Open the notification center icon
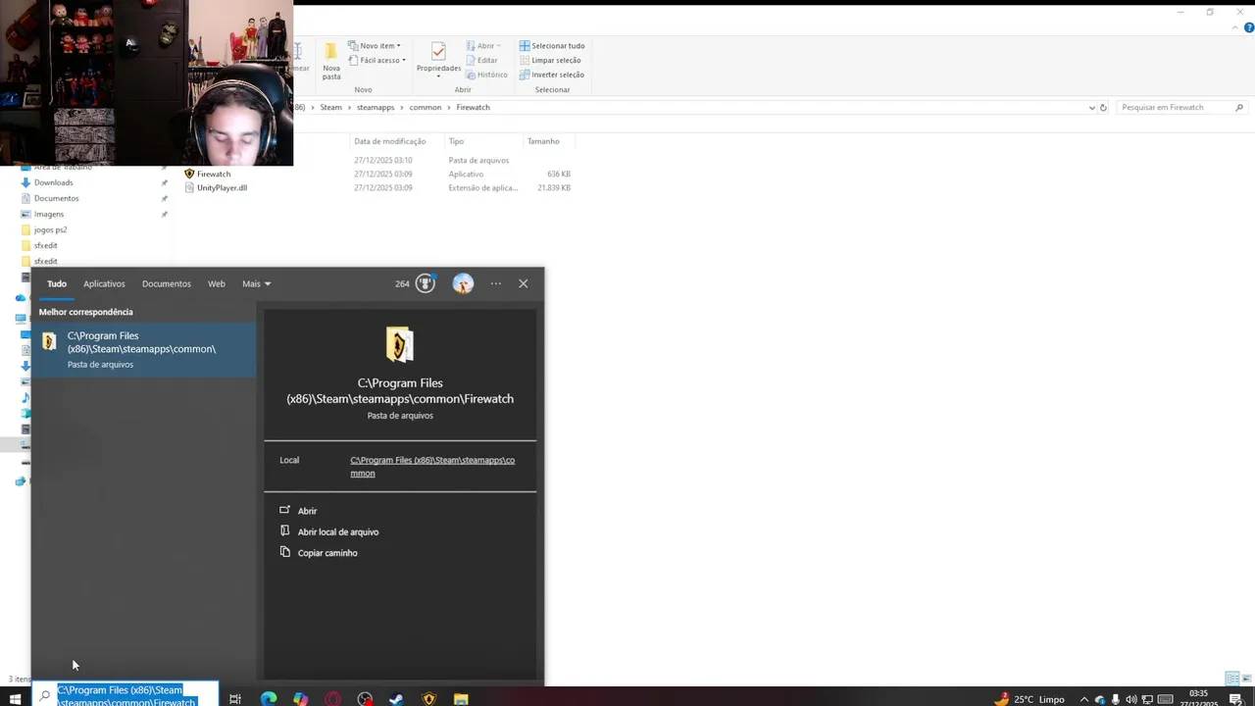Image resolution: width=1255 pixels, height=706 pixels. [x=1236, y=699]
